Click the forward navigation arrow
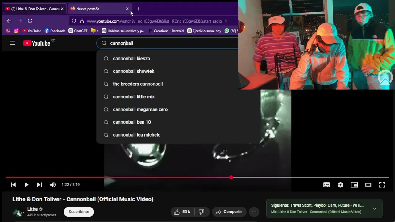 click(x=20, y=21)
